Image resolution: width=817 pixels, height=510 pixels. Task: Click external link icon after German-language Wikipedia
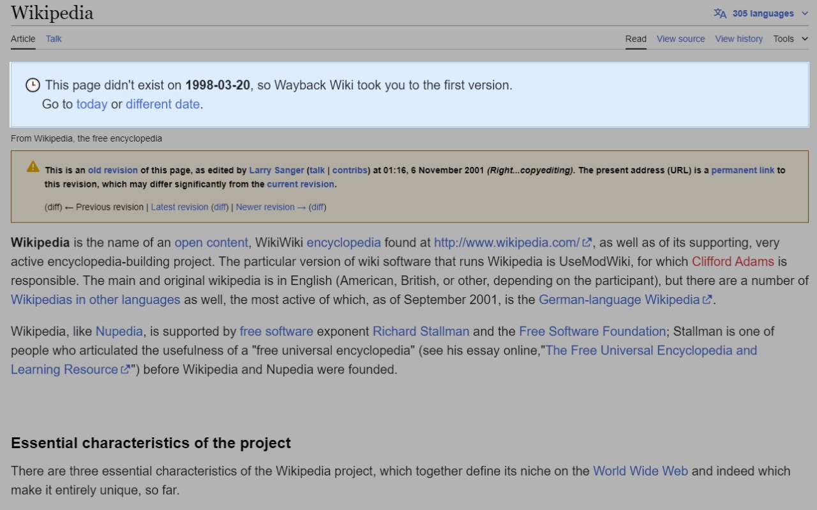click(x=707, y=300)
